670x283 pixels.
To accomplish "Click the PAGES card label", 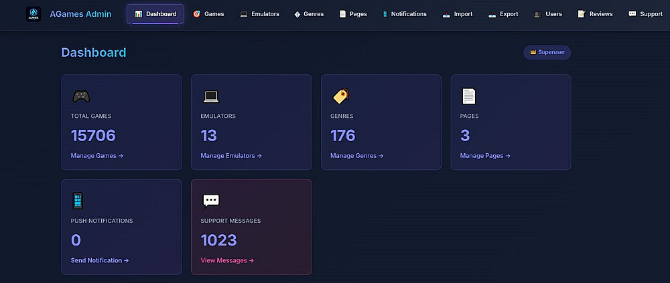I will tap(469, 116).
